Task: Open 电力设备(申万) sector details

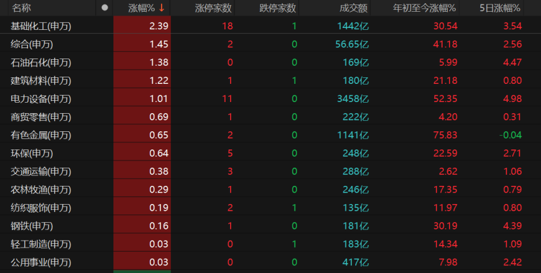Action: 41,99
